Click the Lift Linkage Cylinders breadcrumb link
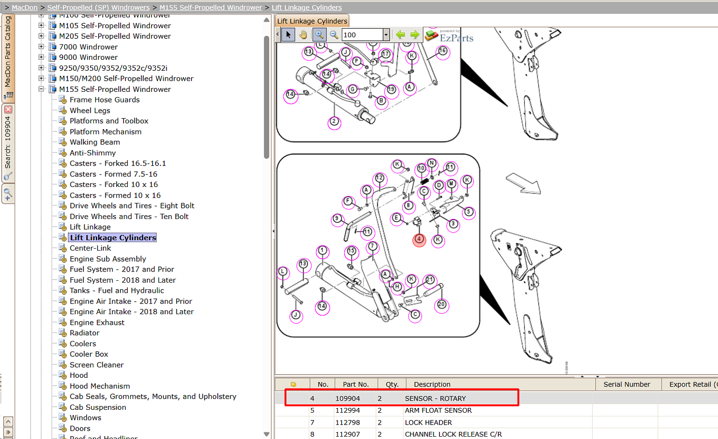The height and width of the screenshot is (439, 718). (x=307, y=8)
